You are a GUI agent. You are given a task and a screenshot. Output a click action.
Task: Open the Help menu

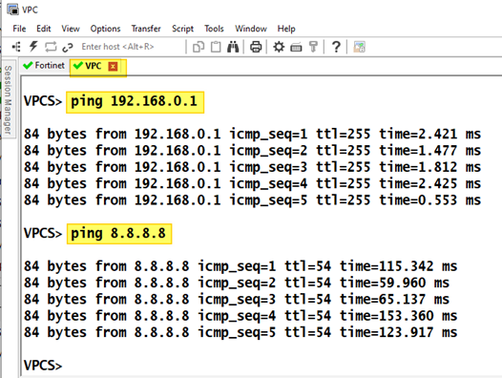click(x=286, y=29)
